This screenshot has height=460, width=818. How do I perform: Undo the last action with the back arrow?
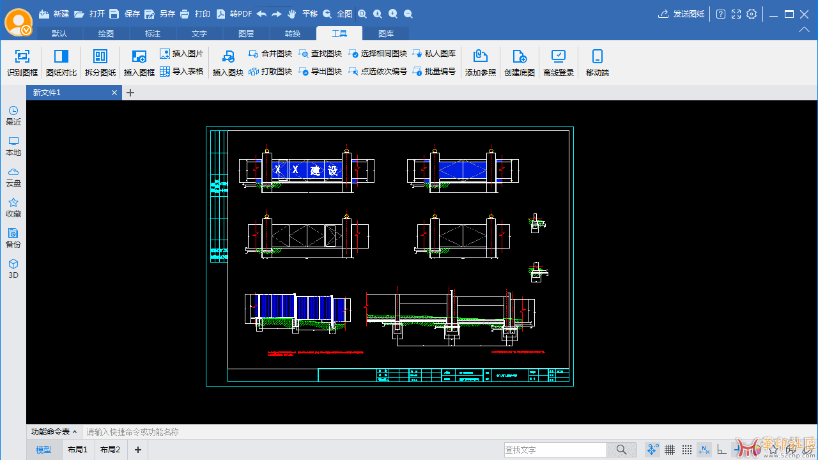(x=261, y=13)
